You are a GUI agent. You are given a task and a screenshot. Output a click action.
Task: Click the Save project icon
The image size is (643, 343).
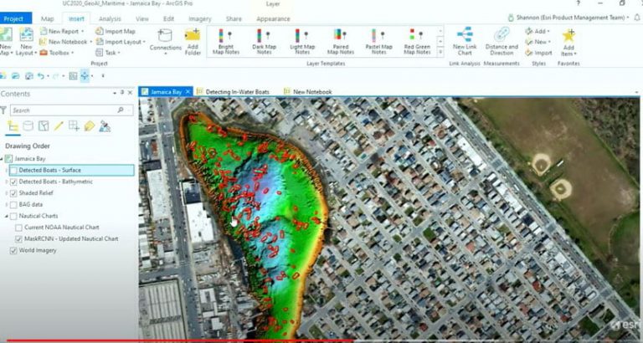coord(28,76)
